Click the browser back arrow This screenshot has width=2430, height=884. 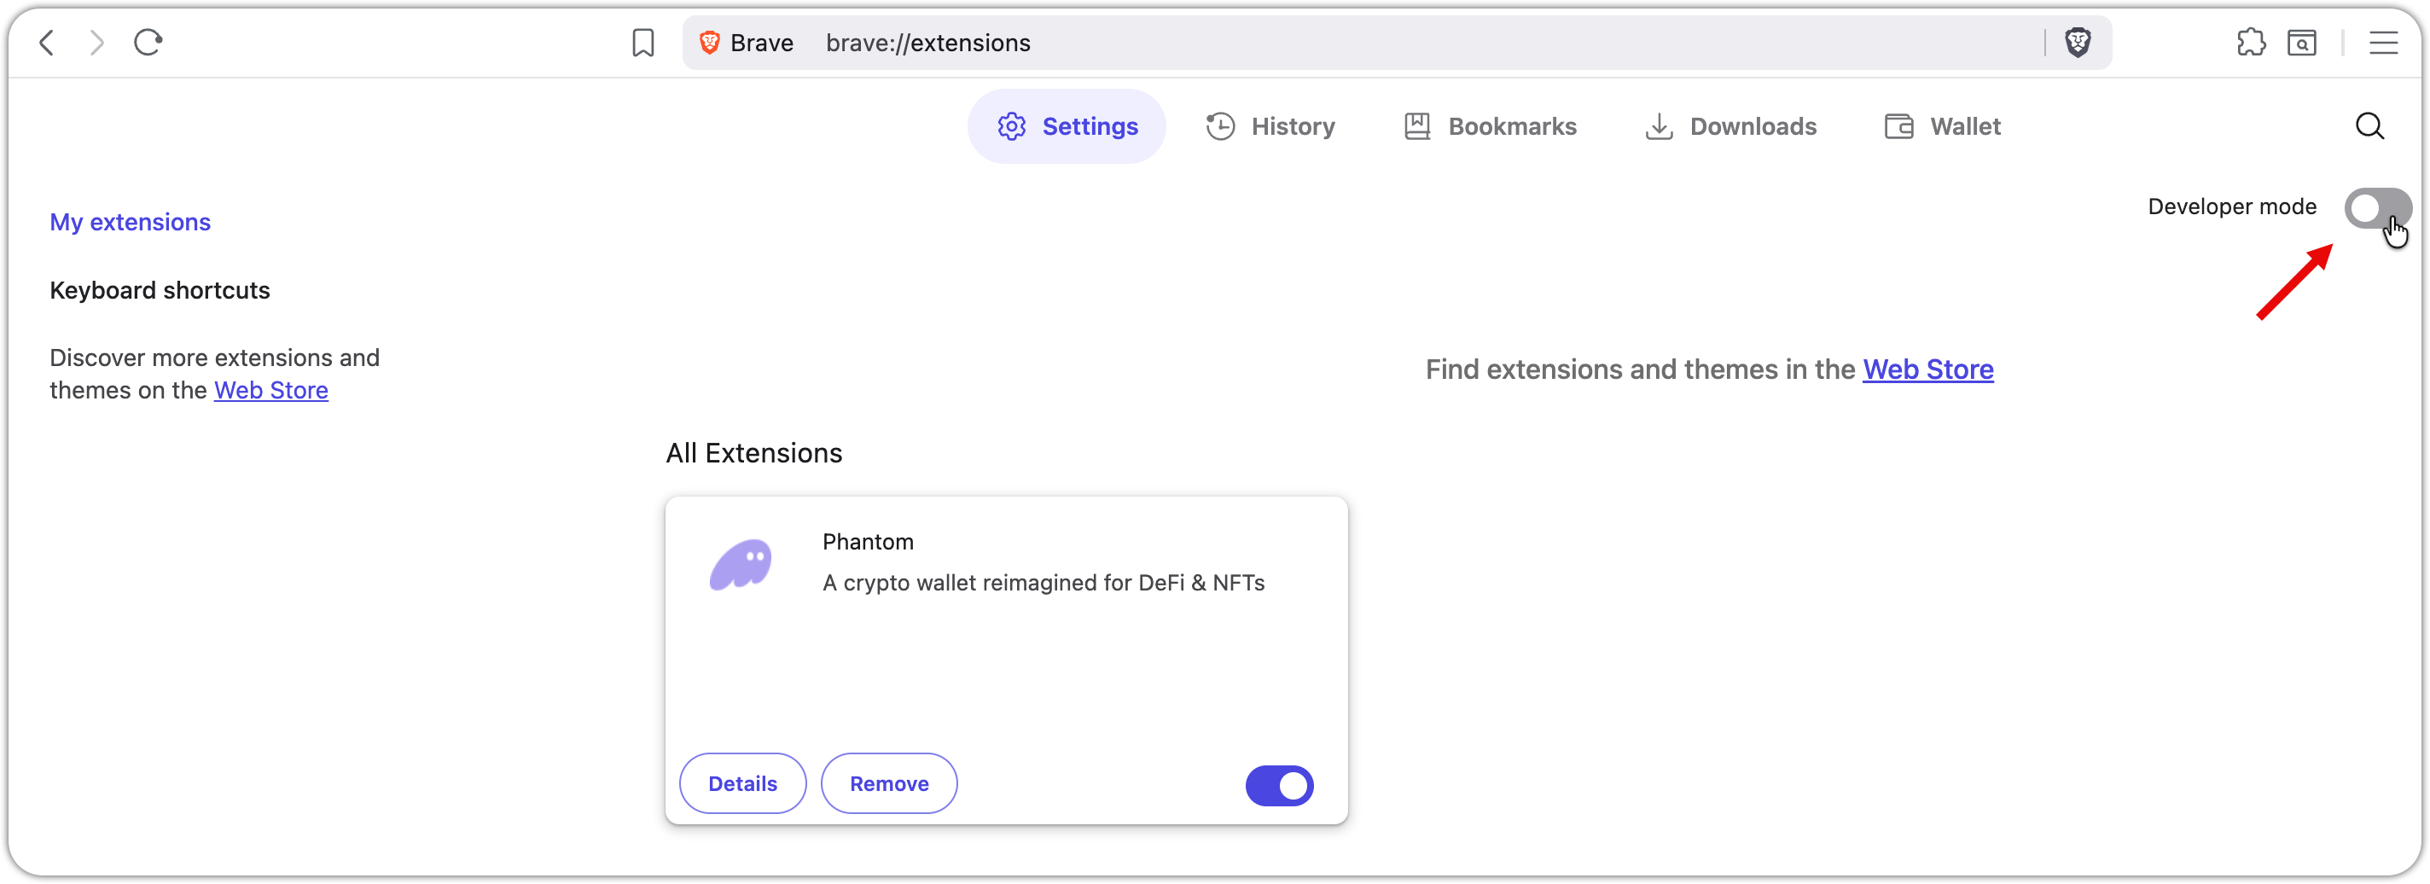tap(47, 43)
